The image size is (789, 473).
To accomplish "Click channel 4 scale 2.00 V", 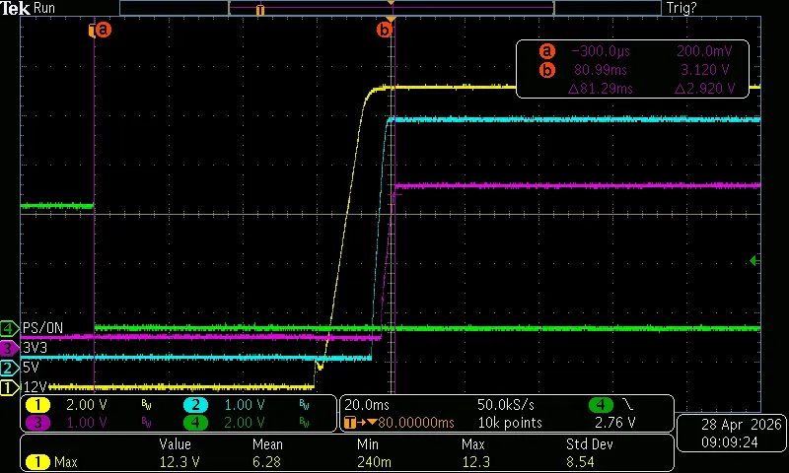I will click(245, 422).
